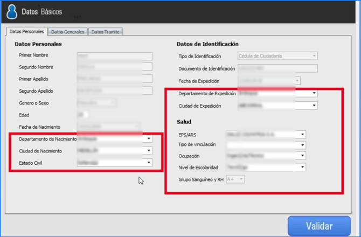Click the Primer Nombre text field

pos(114,55)
